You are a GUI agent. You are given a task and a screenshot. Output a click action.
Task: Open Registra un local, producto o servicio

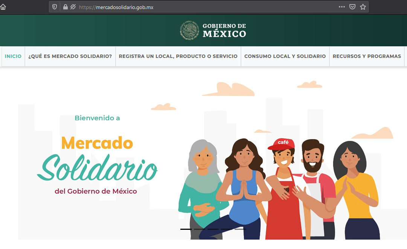click(x=178, y=56)
